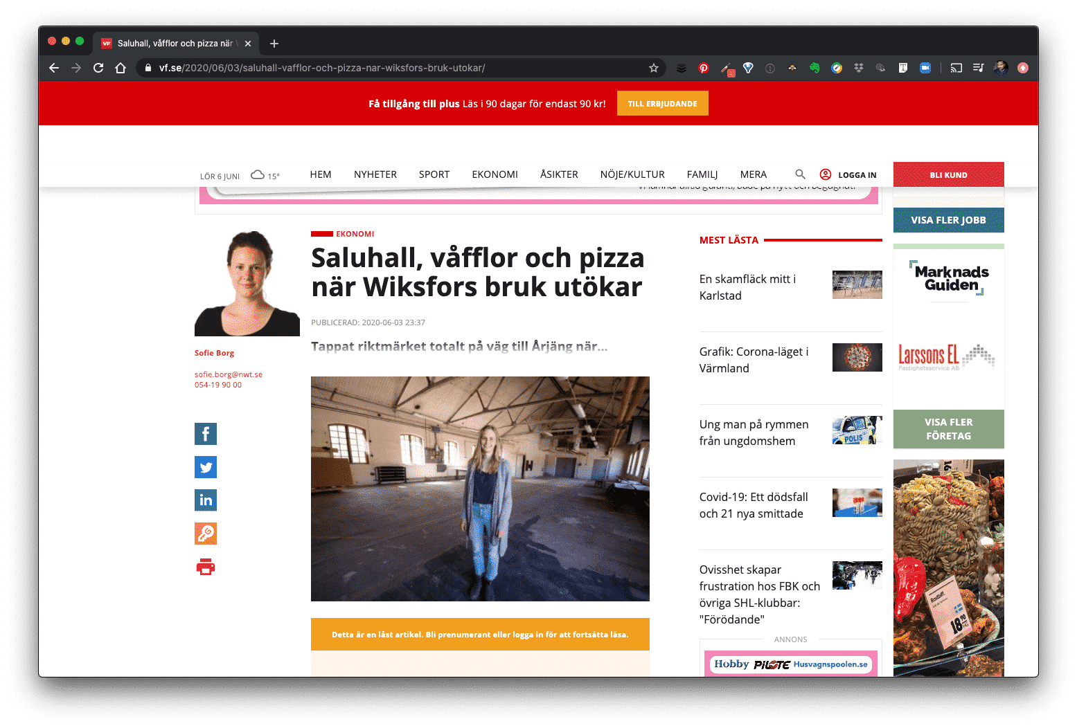Viewport: 1077px width, 728px height.
Task: Open a new browser tab
Action: 274,44
